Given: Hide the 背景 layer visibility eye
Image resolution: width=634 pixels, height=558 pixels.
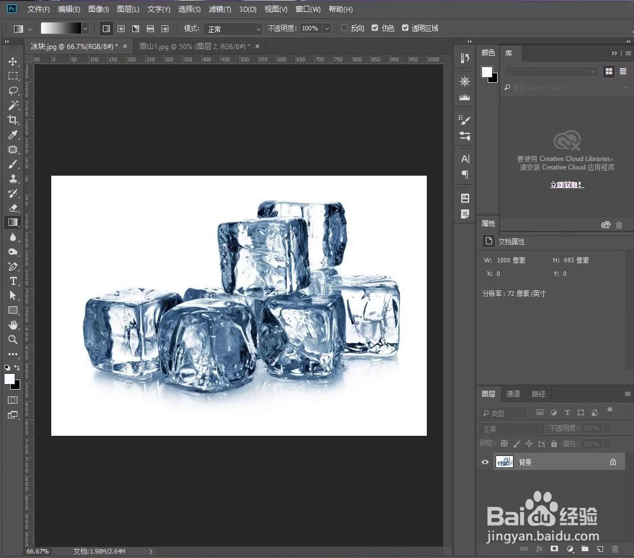Looking at the screenshot, I should click(485, 462).
